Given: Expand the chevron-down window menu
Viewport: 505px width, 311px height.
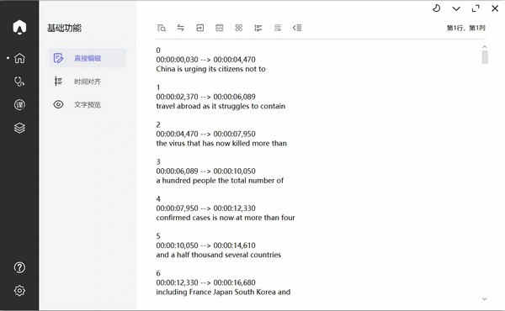Looking at the screenshot, I should [456, 8].
